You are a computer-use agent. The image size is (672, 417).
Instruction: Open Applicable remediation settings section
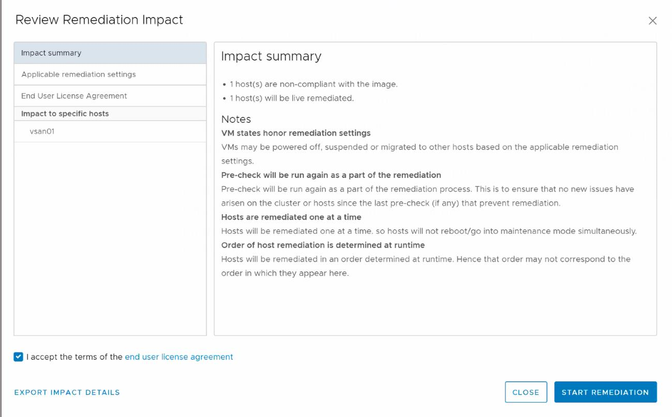(110, 75)
